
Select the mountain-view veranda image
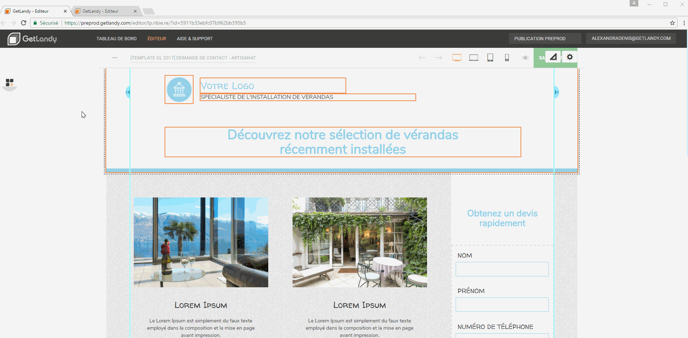pos(201,242)
